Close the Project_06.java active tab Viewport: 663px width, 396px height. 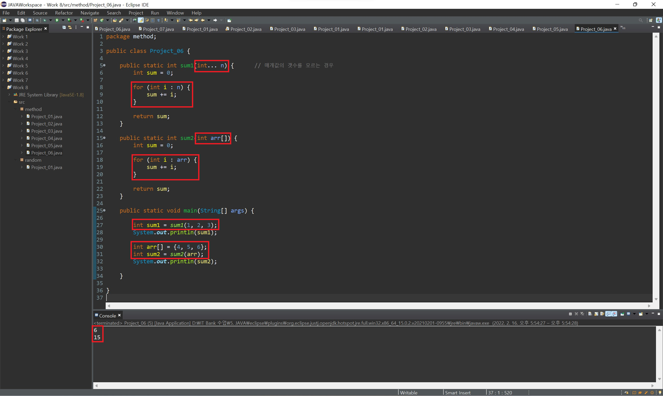[615, 29]
